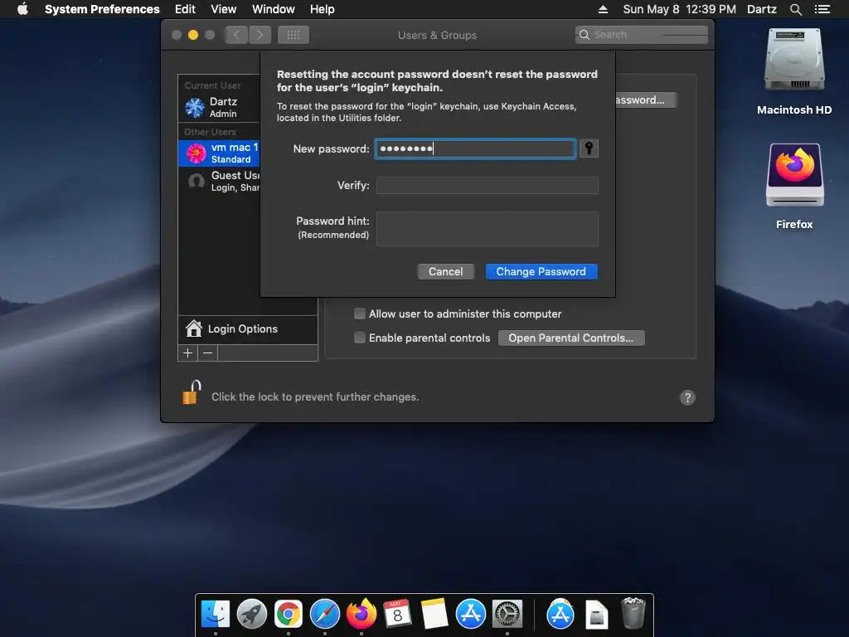Click the Change Password button
Viewport: 849px width, 637px height.
(541, 271)
